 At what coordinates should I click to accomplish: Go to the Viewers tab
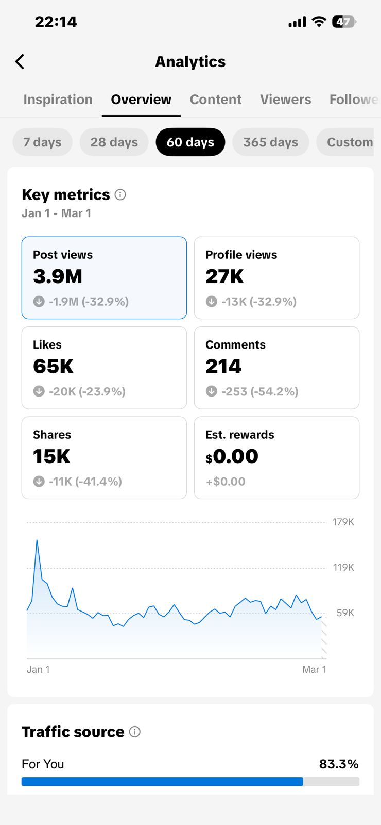point(285,100)
